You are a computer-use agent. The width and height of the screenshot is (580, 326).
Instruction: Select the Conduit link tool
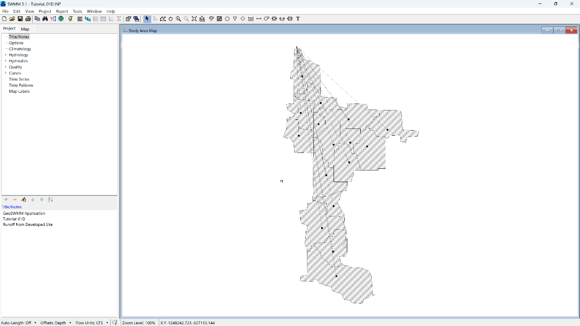click(x=258, y=19)
